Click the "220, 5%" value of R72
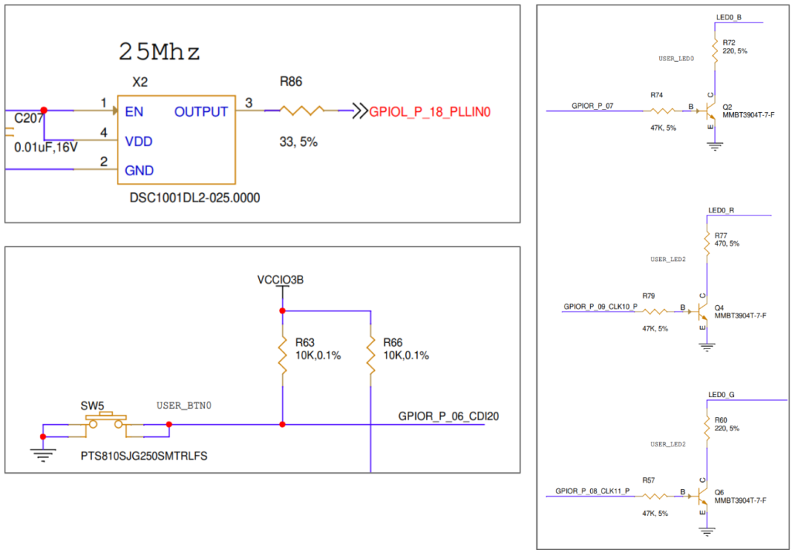 (x=735, y=51)
